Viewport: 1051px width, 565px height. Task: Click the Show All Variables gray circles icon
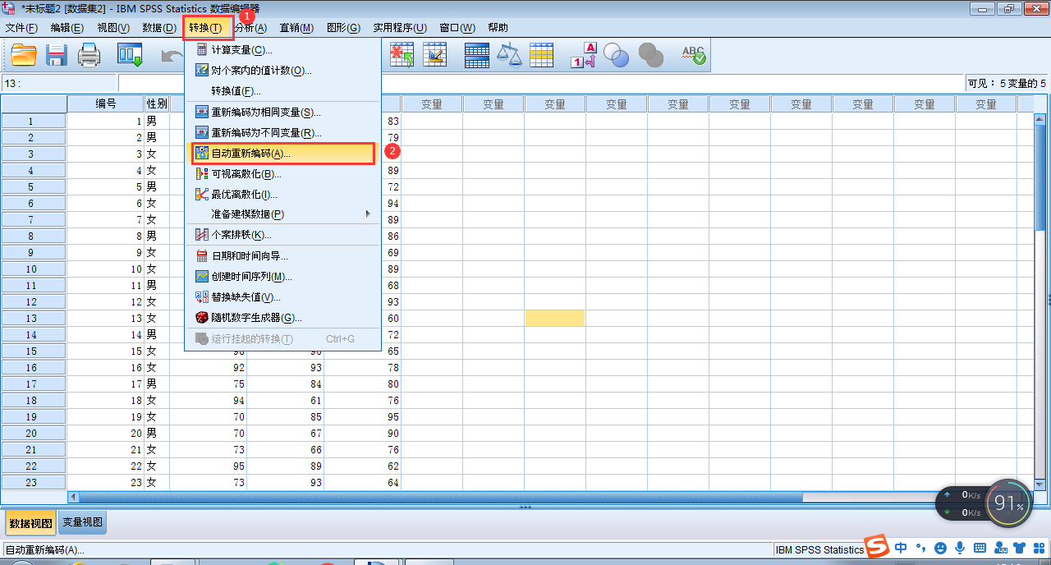[x=650, y=55]
